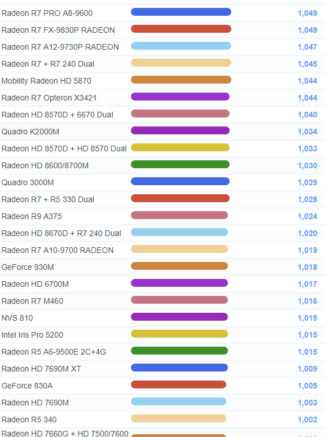Click the yellow bar for Intel Iris Pro 5200
325x437 pixels.
179,334
